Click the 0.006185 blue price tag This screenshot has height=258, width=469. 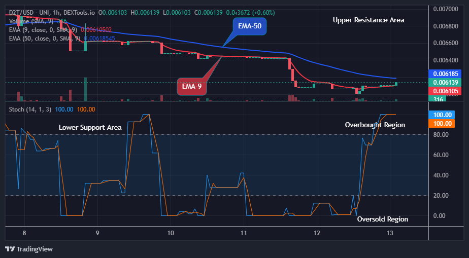point(445,73)
